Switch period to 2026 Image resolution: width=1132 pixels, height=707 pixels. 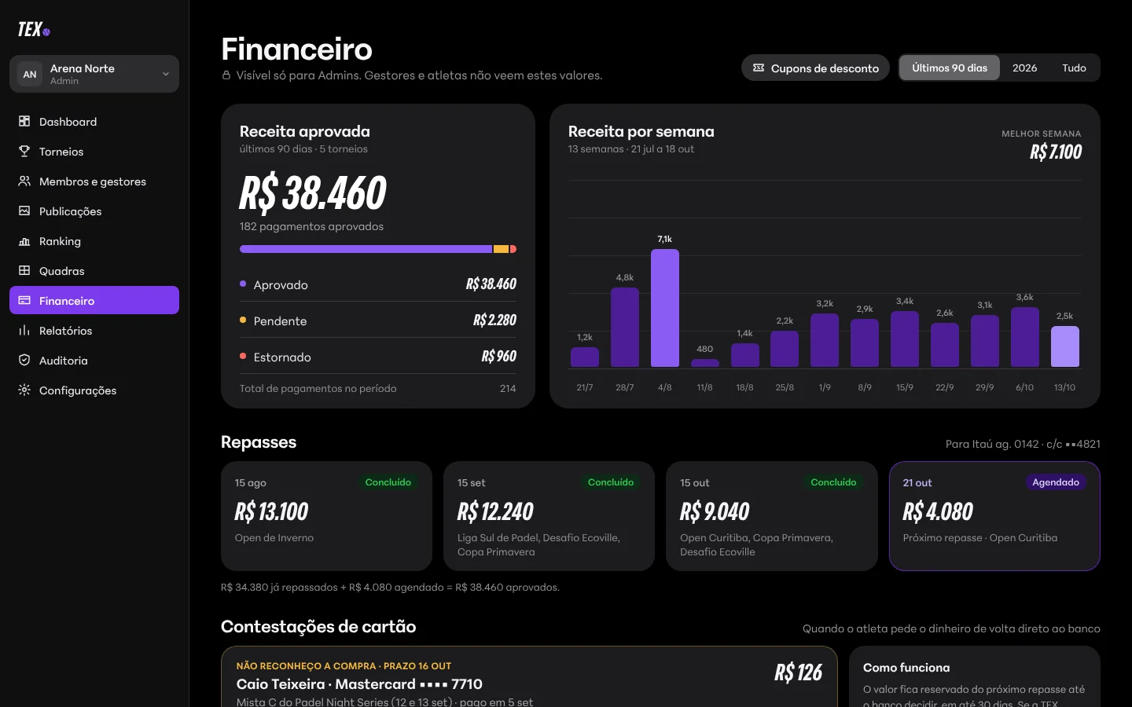pos(1024,68)
